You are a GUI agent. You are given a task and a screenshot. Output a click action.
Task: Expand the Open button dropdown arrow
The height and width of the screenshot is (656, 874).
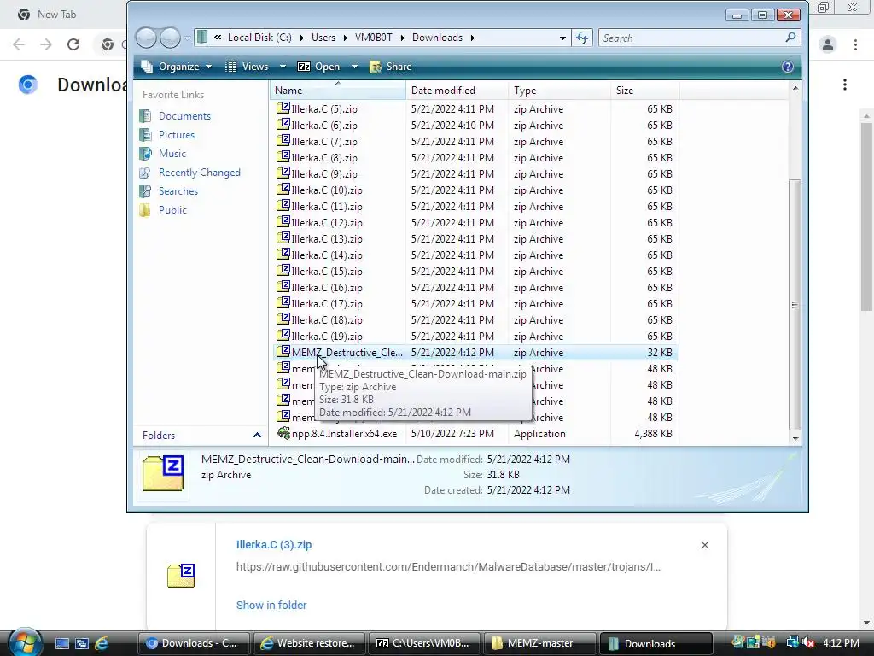point(354,67)
